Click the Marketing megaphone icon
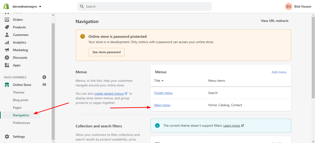Image resolution: width=315 pixels, height=143 pixels. click(x=7, y=50)
